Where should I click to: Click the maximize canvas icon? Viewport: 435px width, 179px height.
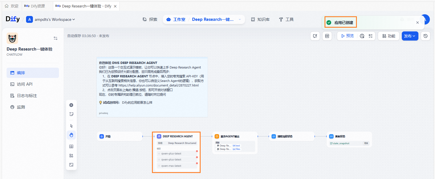71,165
